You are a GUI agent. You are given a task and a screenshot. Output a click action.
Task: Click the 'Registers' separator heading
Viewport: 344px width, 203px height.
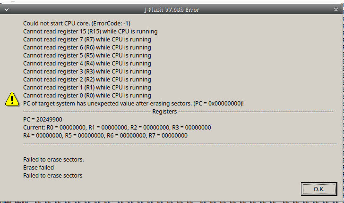(x=164, y=112)
